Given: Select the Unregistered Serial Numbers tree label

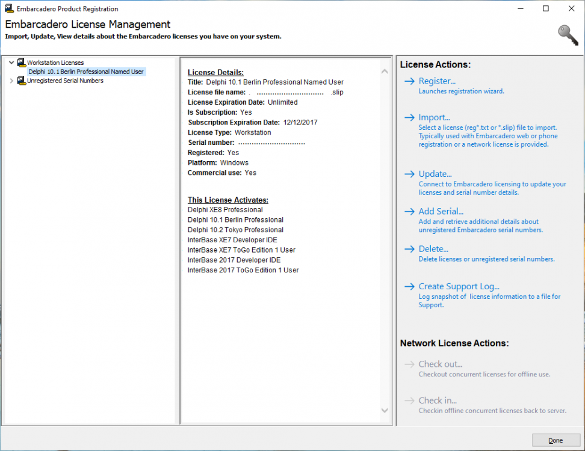Looking at the screenshot, I should [65, 81].
